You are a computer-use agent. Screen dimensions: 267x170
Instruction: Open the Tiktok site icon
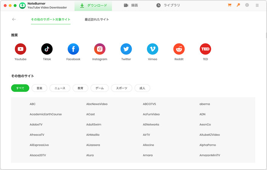(47, 49)
